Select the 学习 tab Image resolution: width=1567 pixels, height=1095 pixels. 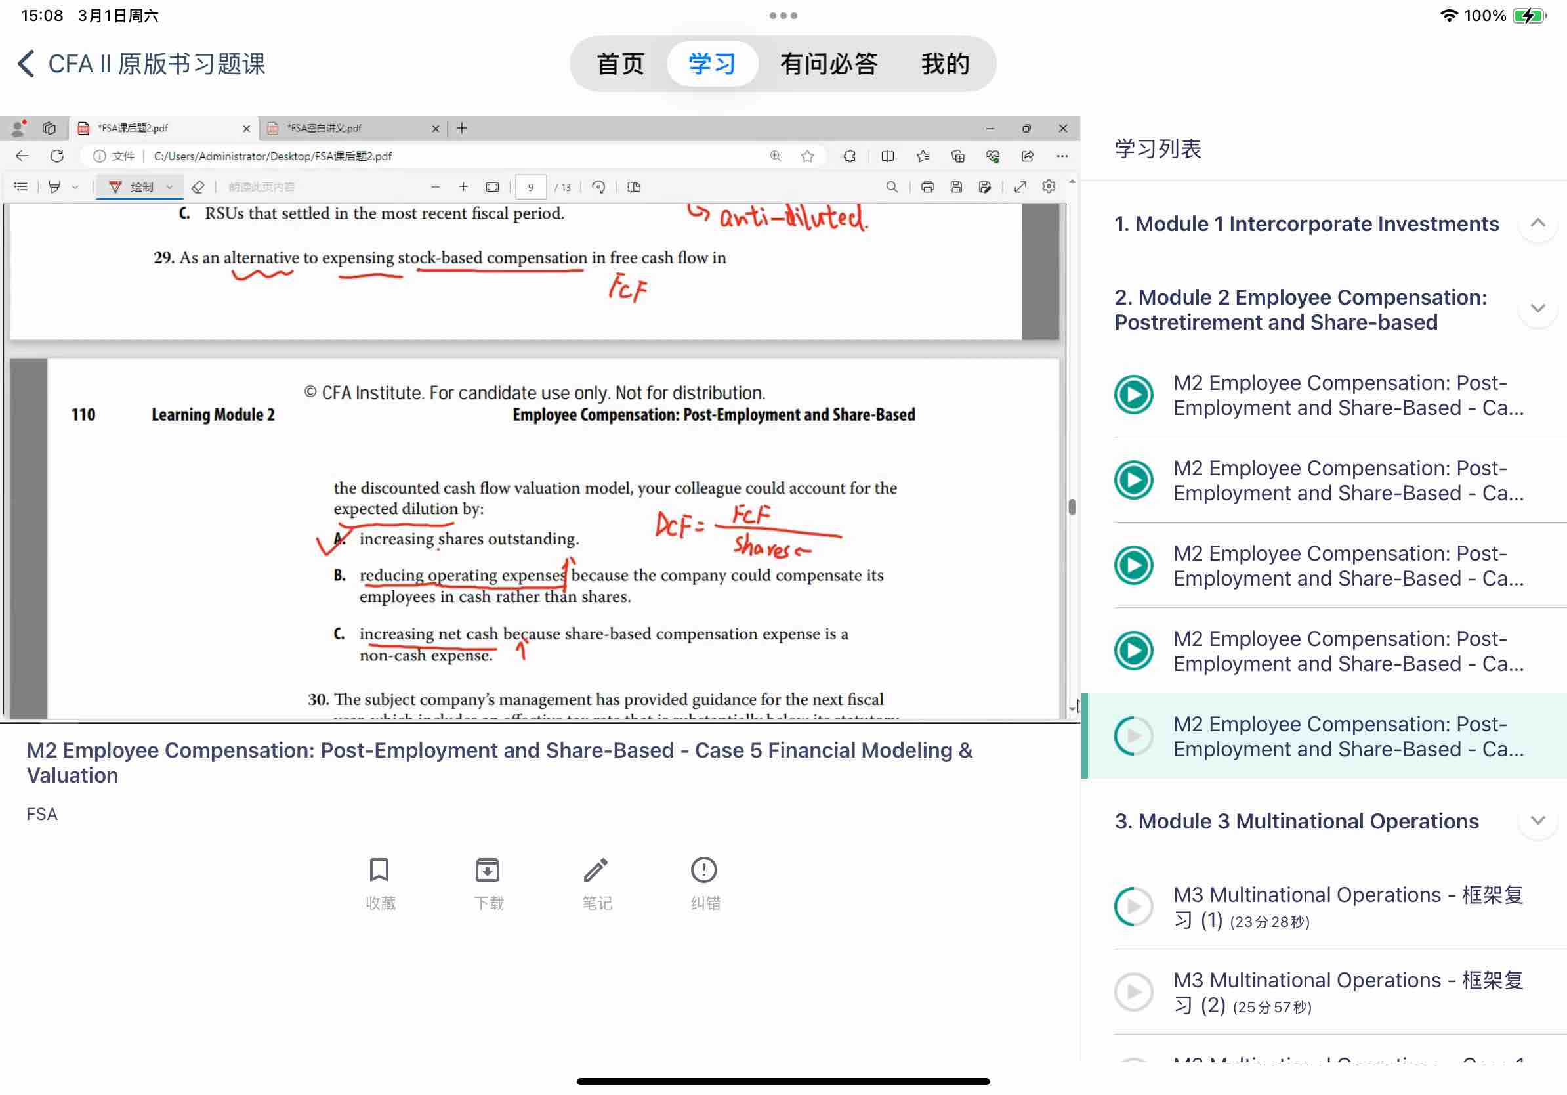click(x=712, y=64)
